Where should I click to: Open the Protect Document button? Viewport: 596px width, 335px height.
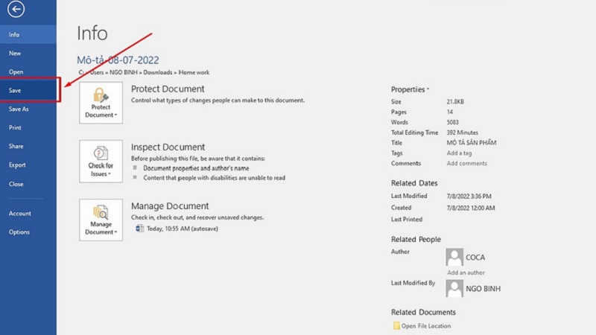pyautogui.click(x=101, y=103)
